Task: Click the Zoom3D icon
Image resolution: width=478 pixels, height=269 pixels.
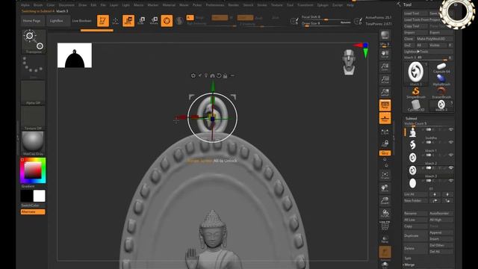Action: (385, 200)
